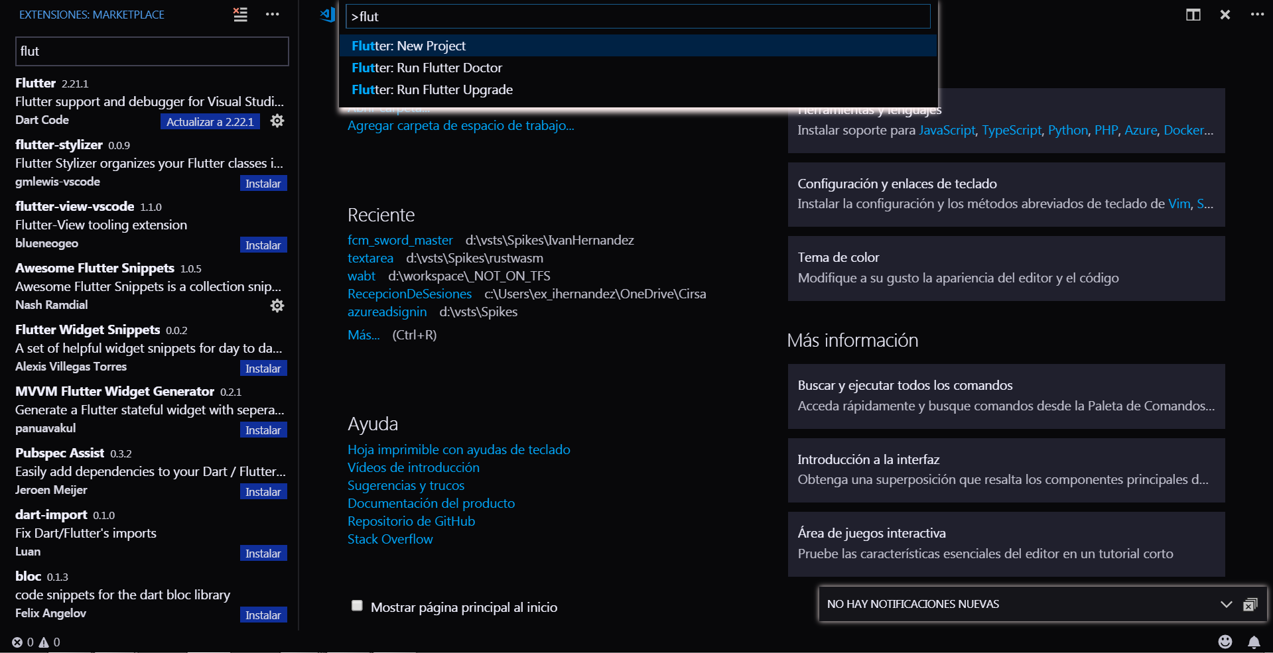This screenshot has width=1273, height=653.
Task: Open Agregar carpeta de espacio de trabajo
Action: point(461,125)
